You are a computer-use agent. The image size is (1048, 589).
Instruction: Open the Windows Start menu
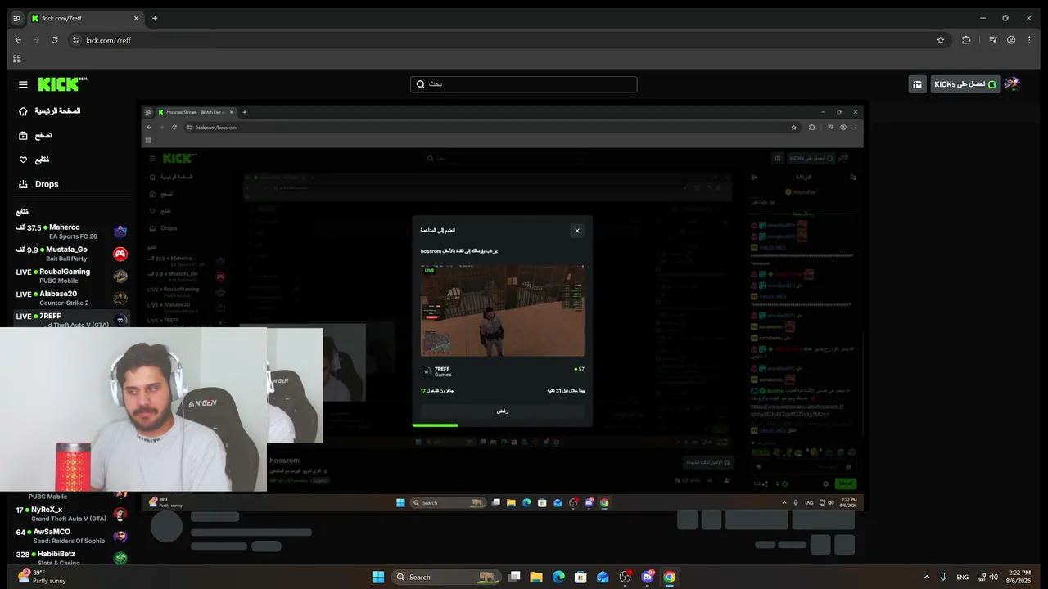pos(378,577)
